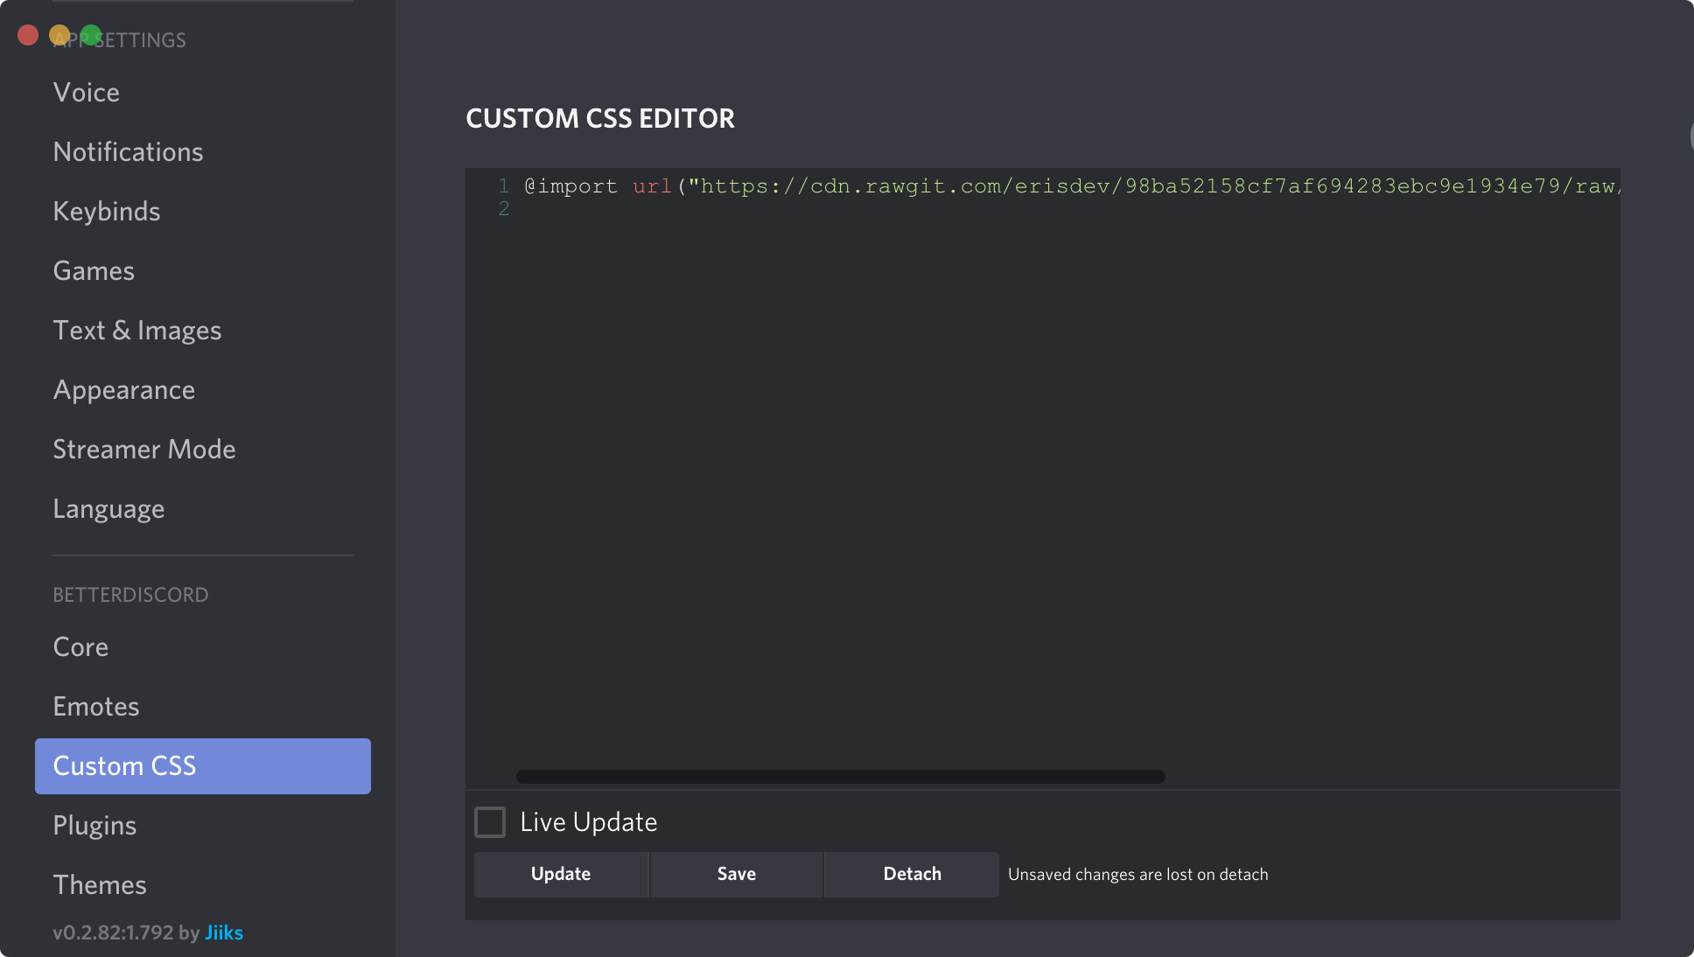The image size is (1694, 957).
Task: Open the Voice settings section
Action: click(x=202, y=93)
